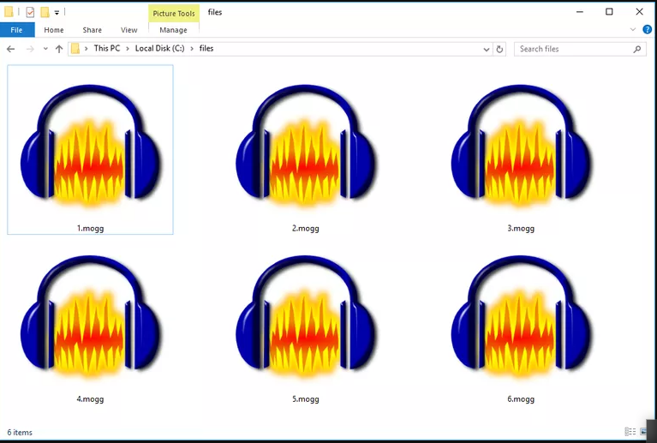Click the Properties quick access icon
This screenshot has height=443, width=657.
click(30, 12)
